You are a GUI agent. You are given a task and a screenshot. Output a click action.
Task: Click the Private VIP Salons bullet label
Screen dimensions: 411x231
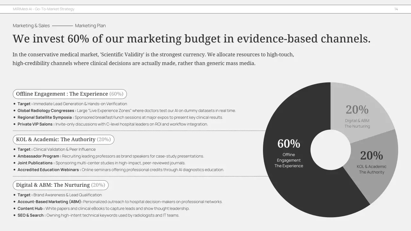pyautogui.click(x=36, y=124)
